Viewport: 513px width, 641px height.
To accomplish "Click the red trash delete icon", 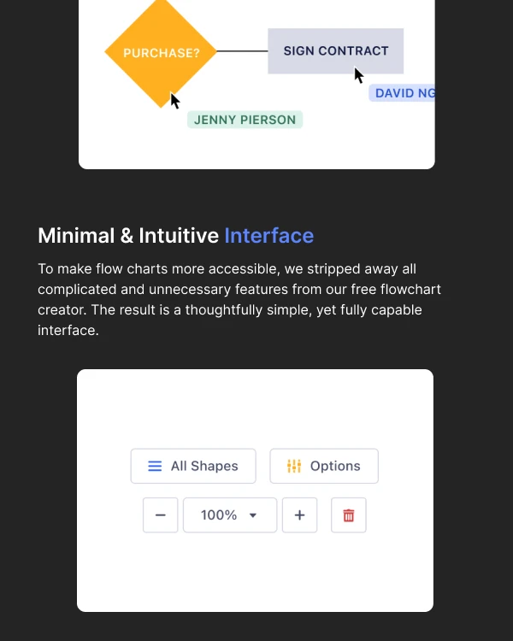I will pos(349,515).
